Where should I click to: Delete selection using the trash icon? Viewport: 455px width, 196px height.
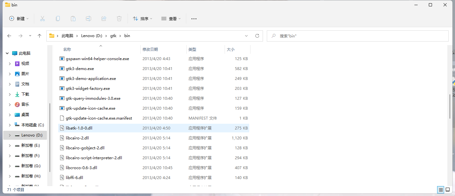(119, 19)
